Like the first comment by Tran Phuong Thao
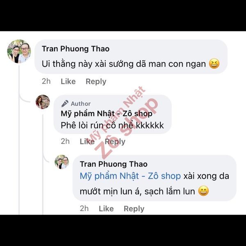Viewport: 246px width, 246px height. (68, 82)
